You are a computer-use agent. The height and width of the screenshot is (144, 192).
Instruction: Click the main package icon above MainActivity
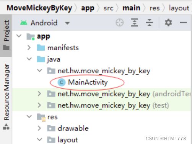(x=51, y=71)
